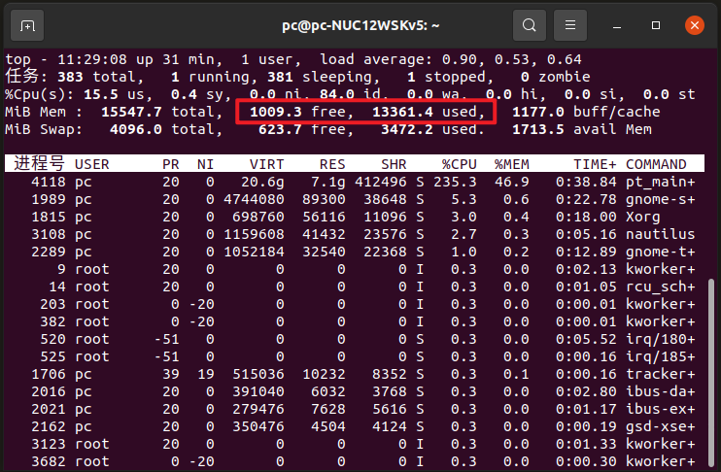Click the 84.0 id CPU value
The width and height of the screenshot is (721, 472).
coord(336,94)
